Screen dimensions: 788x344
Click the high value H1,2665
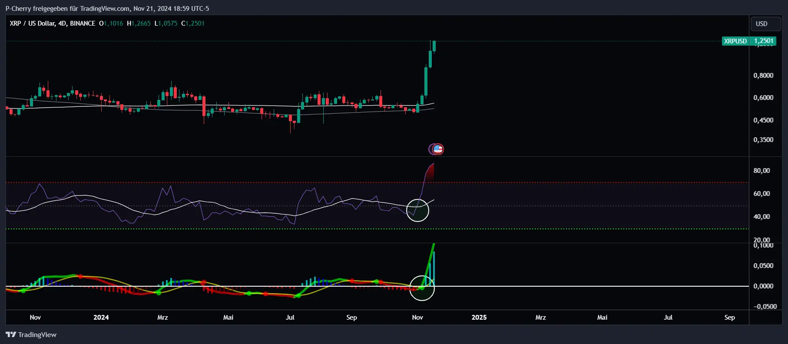pos(139,23)
